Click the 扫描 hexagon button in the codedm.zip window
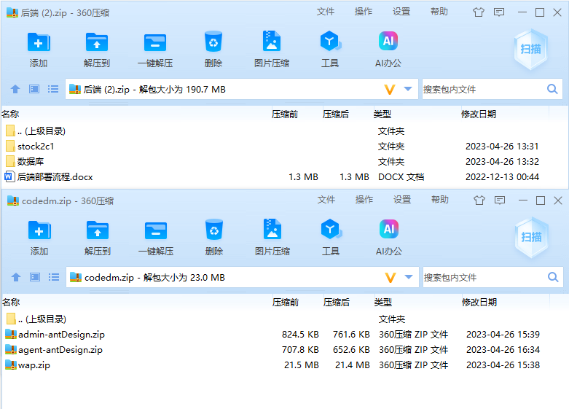This screenshot has height=409, width=569. (531, 236)
